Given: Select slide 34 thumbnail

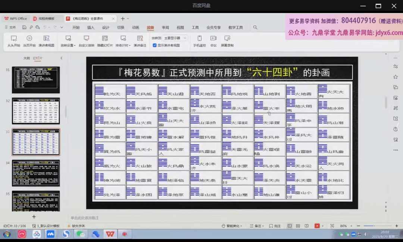Looking at the screenshot, I should [x=35, y=173].
